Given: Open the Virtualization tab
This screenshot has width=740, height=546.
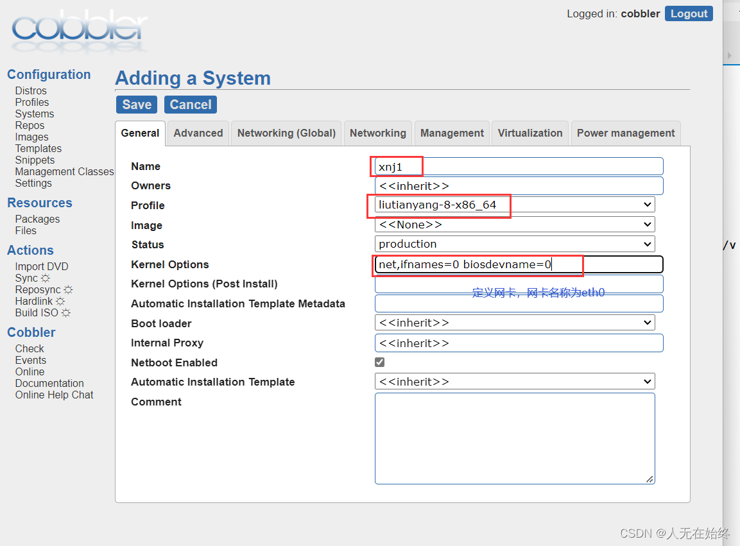Looking at the screenshot, I should pos(530,133).
